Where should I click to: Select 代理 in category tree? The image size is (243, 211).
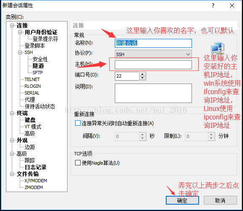[x=30, y=100]
